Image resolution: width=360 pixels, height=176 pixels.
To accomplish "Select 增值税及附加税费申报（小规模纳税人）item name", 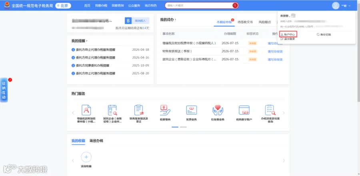I will pyautogui.click(x=189, y=43).
